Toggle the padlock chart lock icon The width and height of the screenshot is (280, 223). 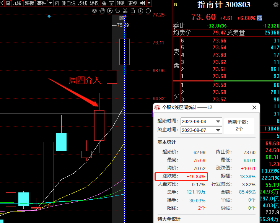[133, 11]
